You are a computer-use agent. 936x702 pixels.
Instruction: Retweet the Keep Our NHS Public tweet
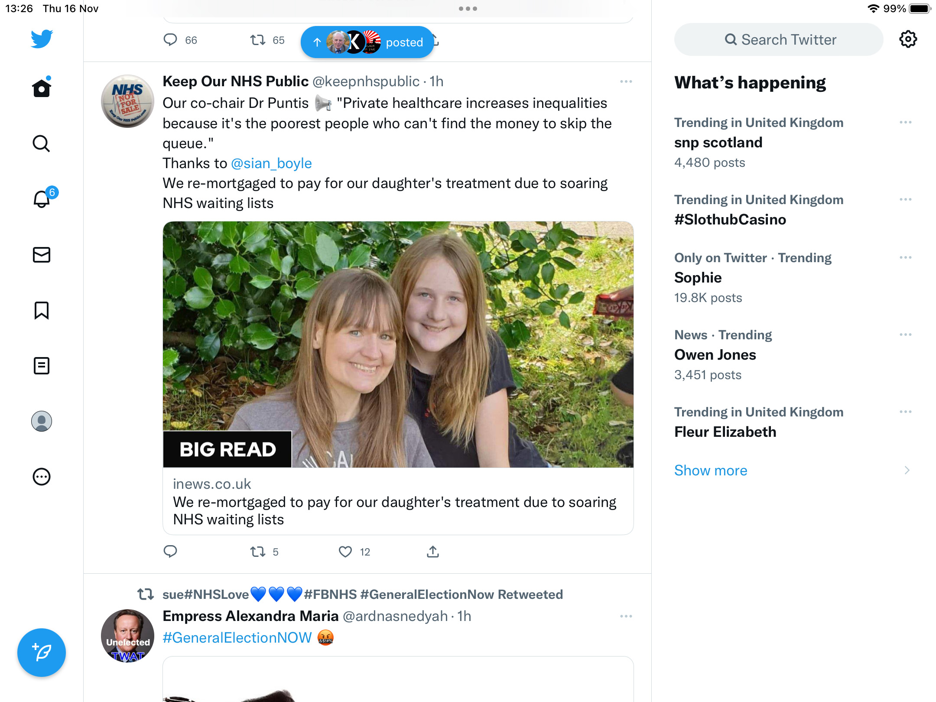coord(258,552)
